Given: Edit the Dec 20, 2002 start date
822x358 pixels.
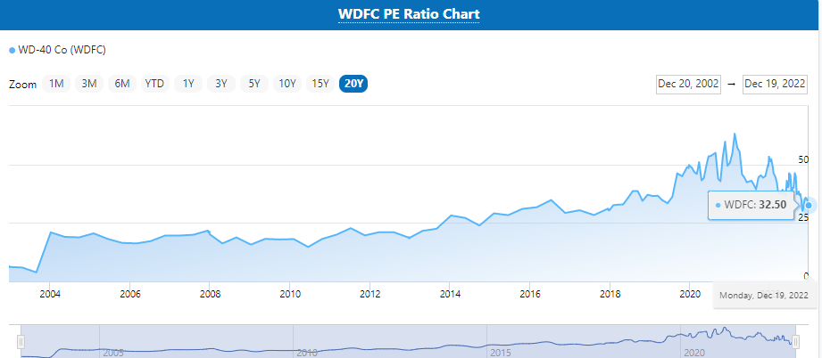Looking at the screenshot, I should pyautogui.click(x=688, y=85).
